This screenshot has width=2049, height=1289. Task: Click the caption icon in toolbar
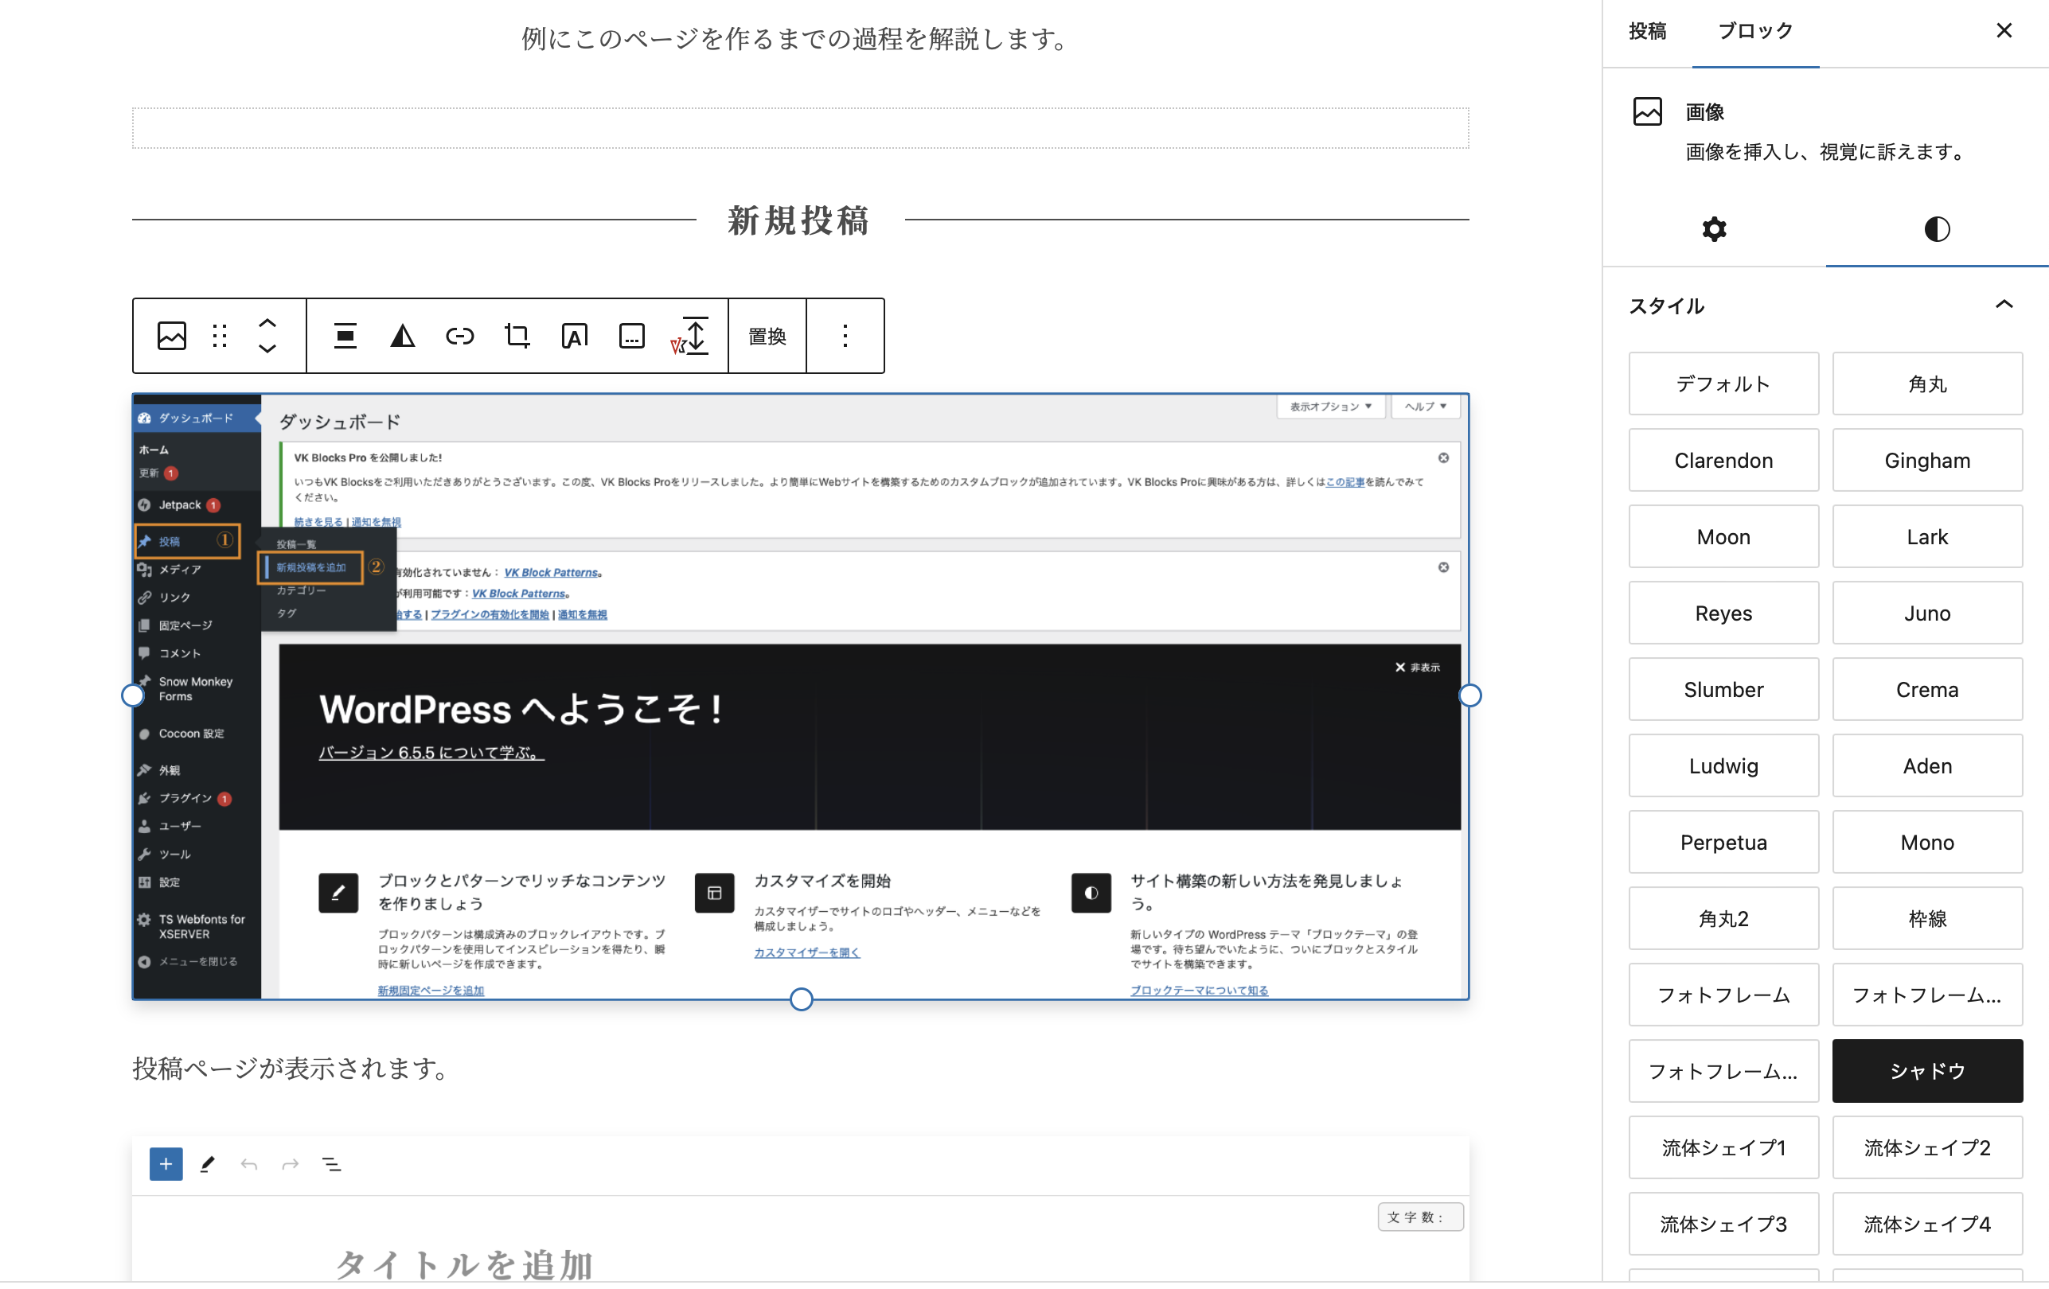[x=631, y=336]
